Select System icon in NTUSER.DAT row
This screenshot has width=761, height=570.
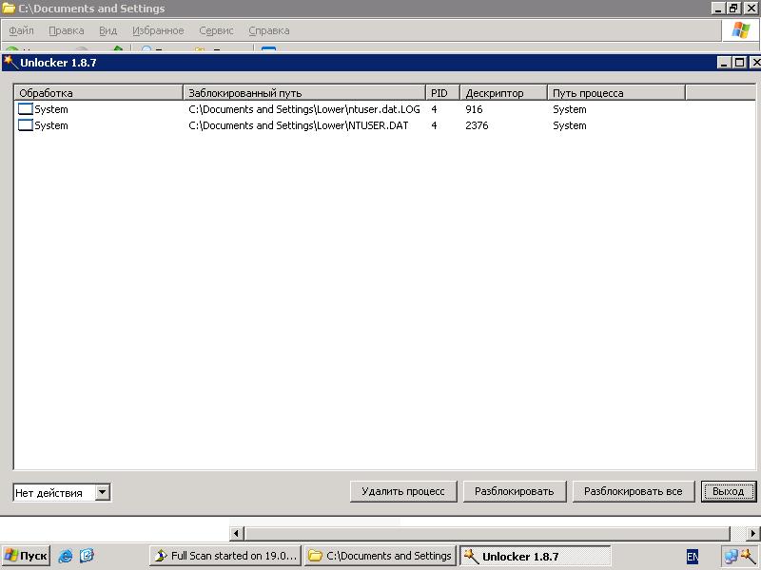click(26, 125)
